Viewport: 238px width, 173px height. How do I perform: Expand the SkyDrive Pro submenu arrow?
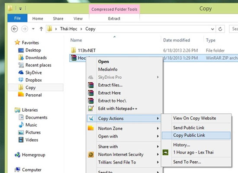coord(158,77)
